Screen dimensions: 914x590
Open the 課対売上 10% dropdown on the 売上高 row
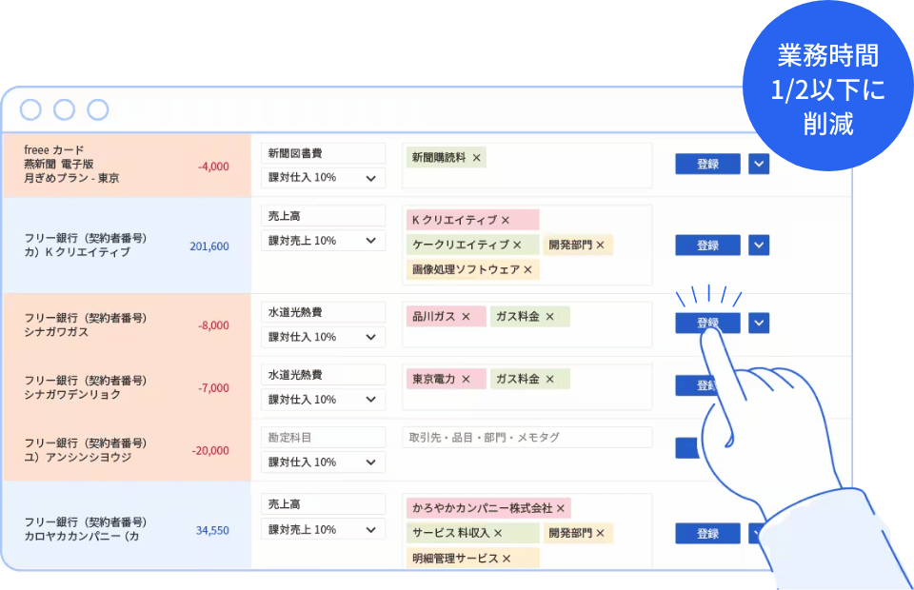tap(322, 240)
